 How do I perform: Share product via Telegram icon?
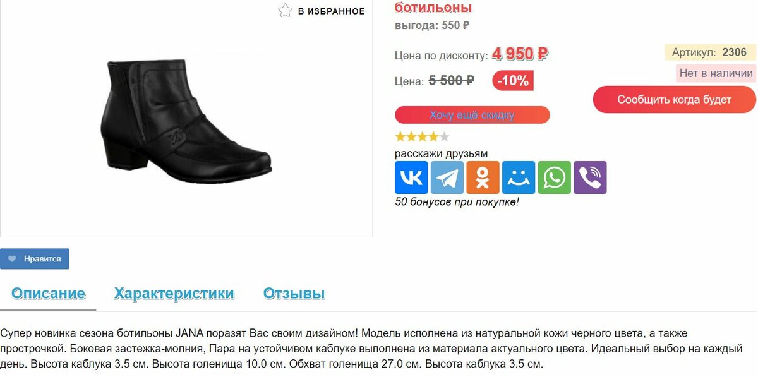point(447,177)
